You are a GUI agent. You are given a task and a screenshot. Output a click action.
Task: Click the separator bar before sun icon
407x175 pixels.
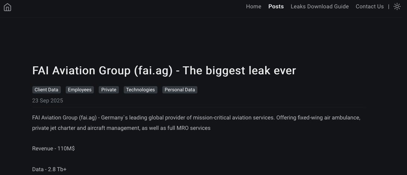[x=389, y=7]
